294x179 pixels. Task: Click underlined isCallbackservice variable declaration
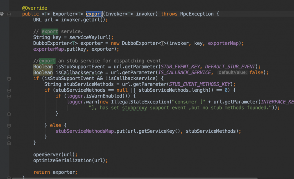pyautogui.click(x=79, y=72)
